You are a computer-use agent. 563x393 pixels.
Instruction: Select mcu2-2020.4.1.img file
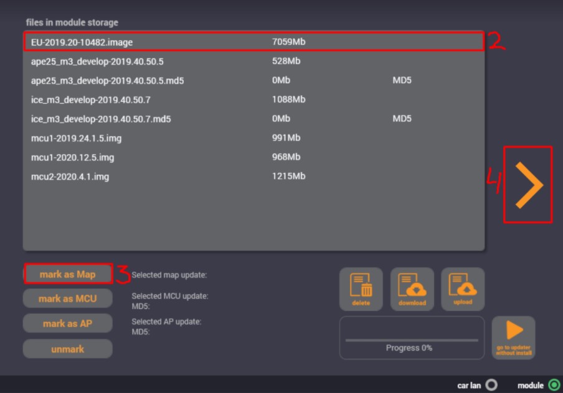253,177
